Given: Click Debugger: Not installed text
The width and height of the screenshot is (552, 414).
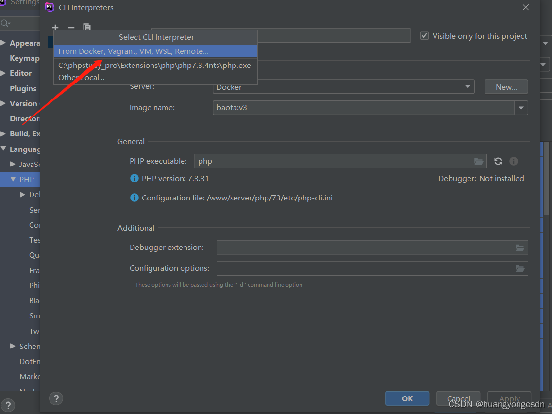Looking at the screenshot, I should pyautogui.click(x=481, y=179).
